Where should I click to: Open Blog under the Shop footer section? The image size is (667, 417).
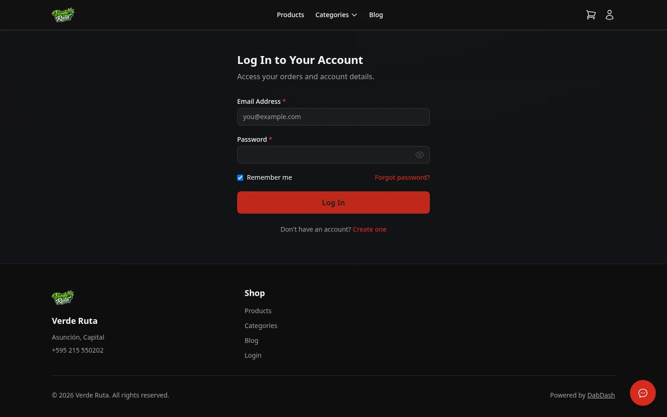[251, 340]
